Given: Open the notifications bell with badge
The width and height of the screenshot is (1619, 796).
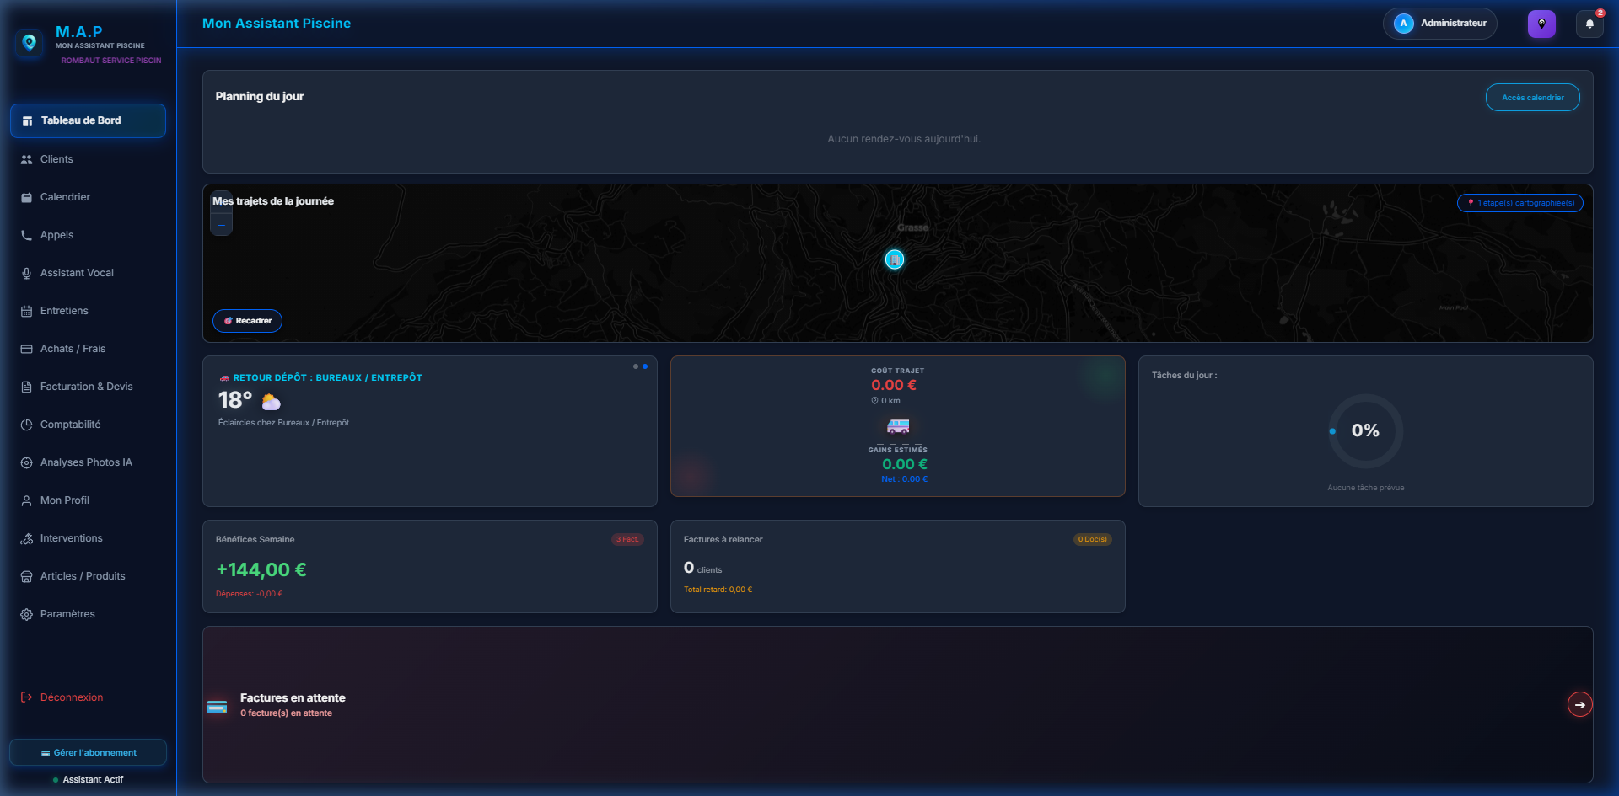Looking at the screenshot, I should coord(1590,24).
